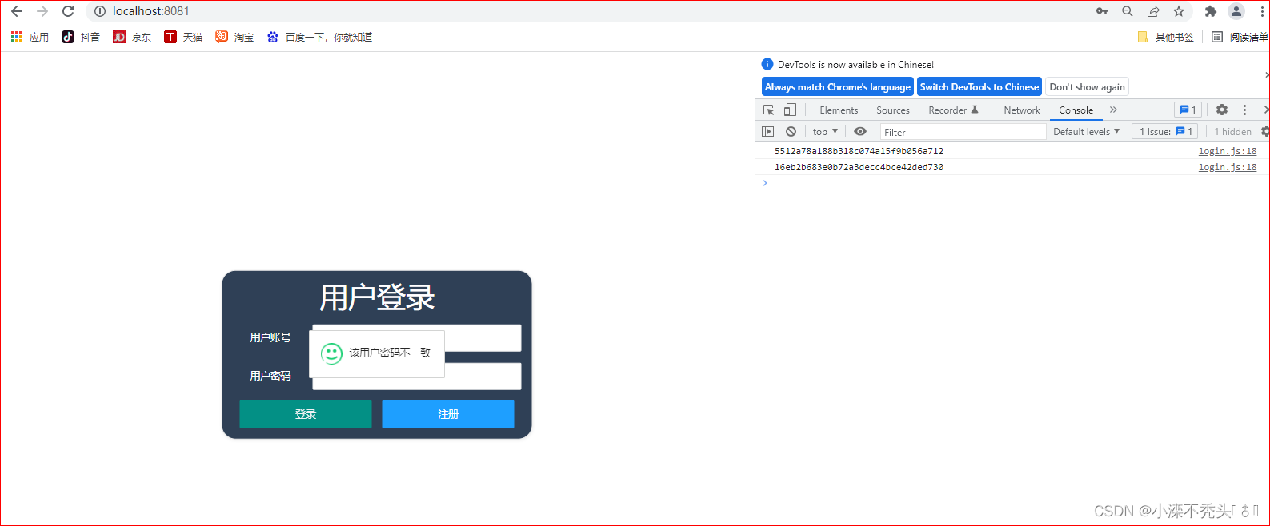The height and width of the screenshot is (526, 1270).
Task: Open the Extensions puzzle icon
Action: pos(1211,11)
